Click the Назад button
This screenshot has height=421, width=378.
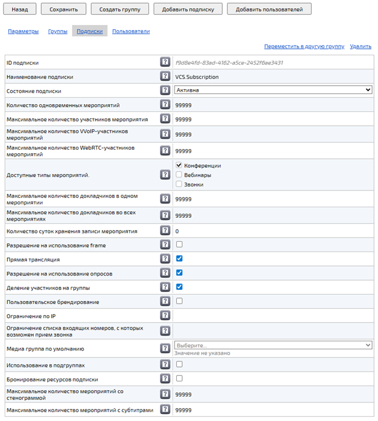point(20,9)
